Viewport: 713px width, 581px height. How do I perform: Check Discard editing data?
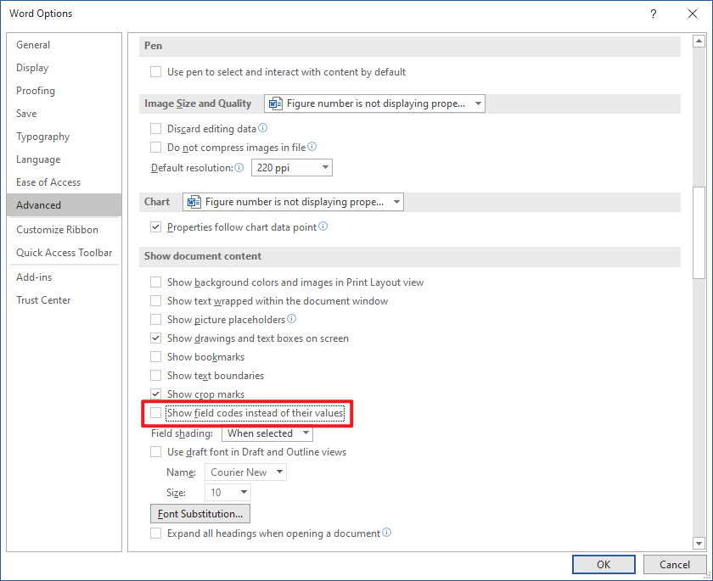tap(155, 129)
